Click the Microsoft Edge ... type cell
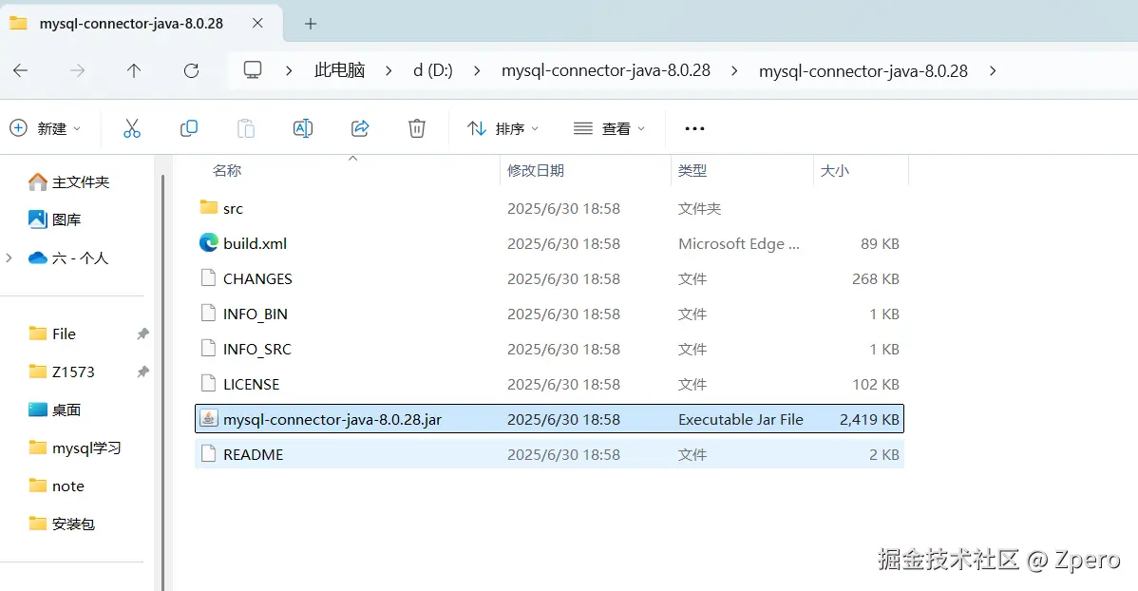The image size is (1138, 591). (739, 243)
